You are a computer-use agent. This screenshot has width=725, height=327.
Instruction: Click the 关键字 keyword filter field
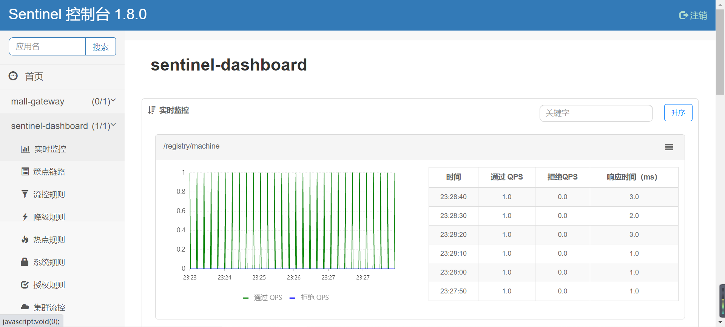(596, 113)
